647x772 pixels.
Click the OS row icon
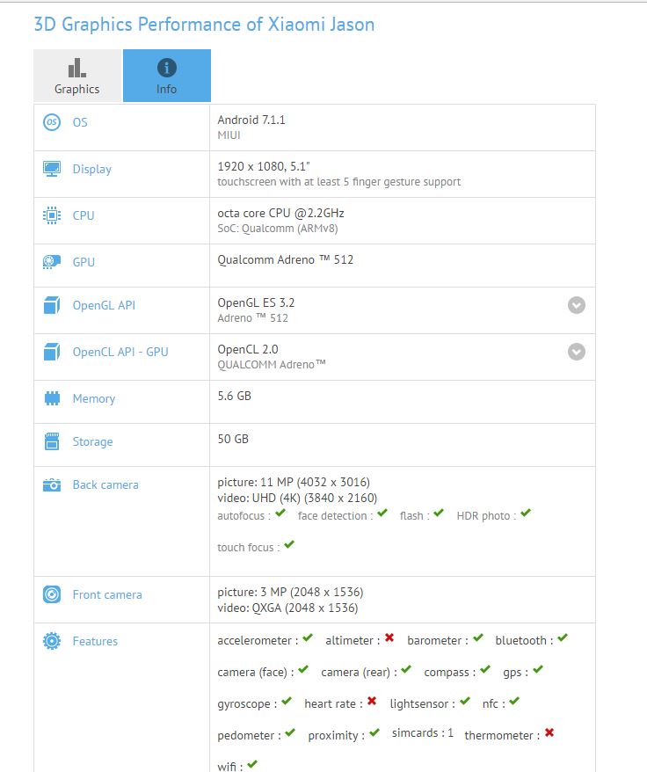(x=52, y=122)
